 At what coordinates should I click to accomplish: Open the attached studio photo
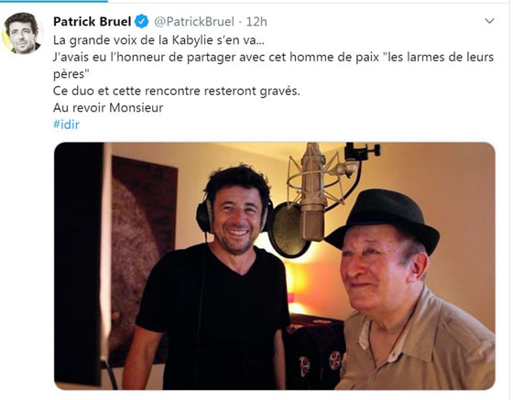(x=275, y=266)
